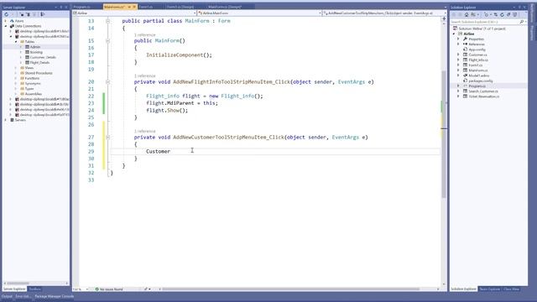Switch to the Team Explorer tab
This screenshot has width=537, height=302.
pos(490,289)
